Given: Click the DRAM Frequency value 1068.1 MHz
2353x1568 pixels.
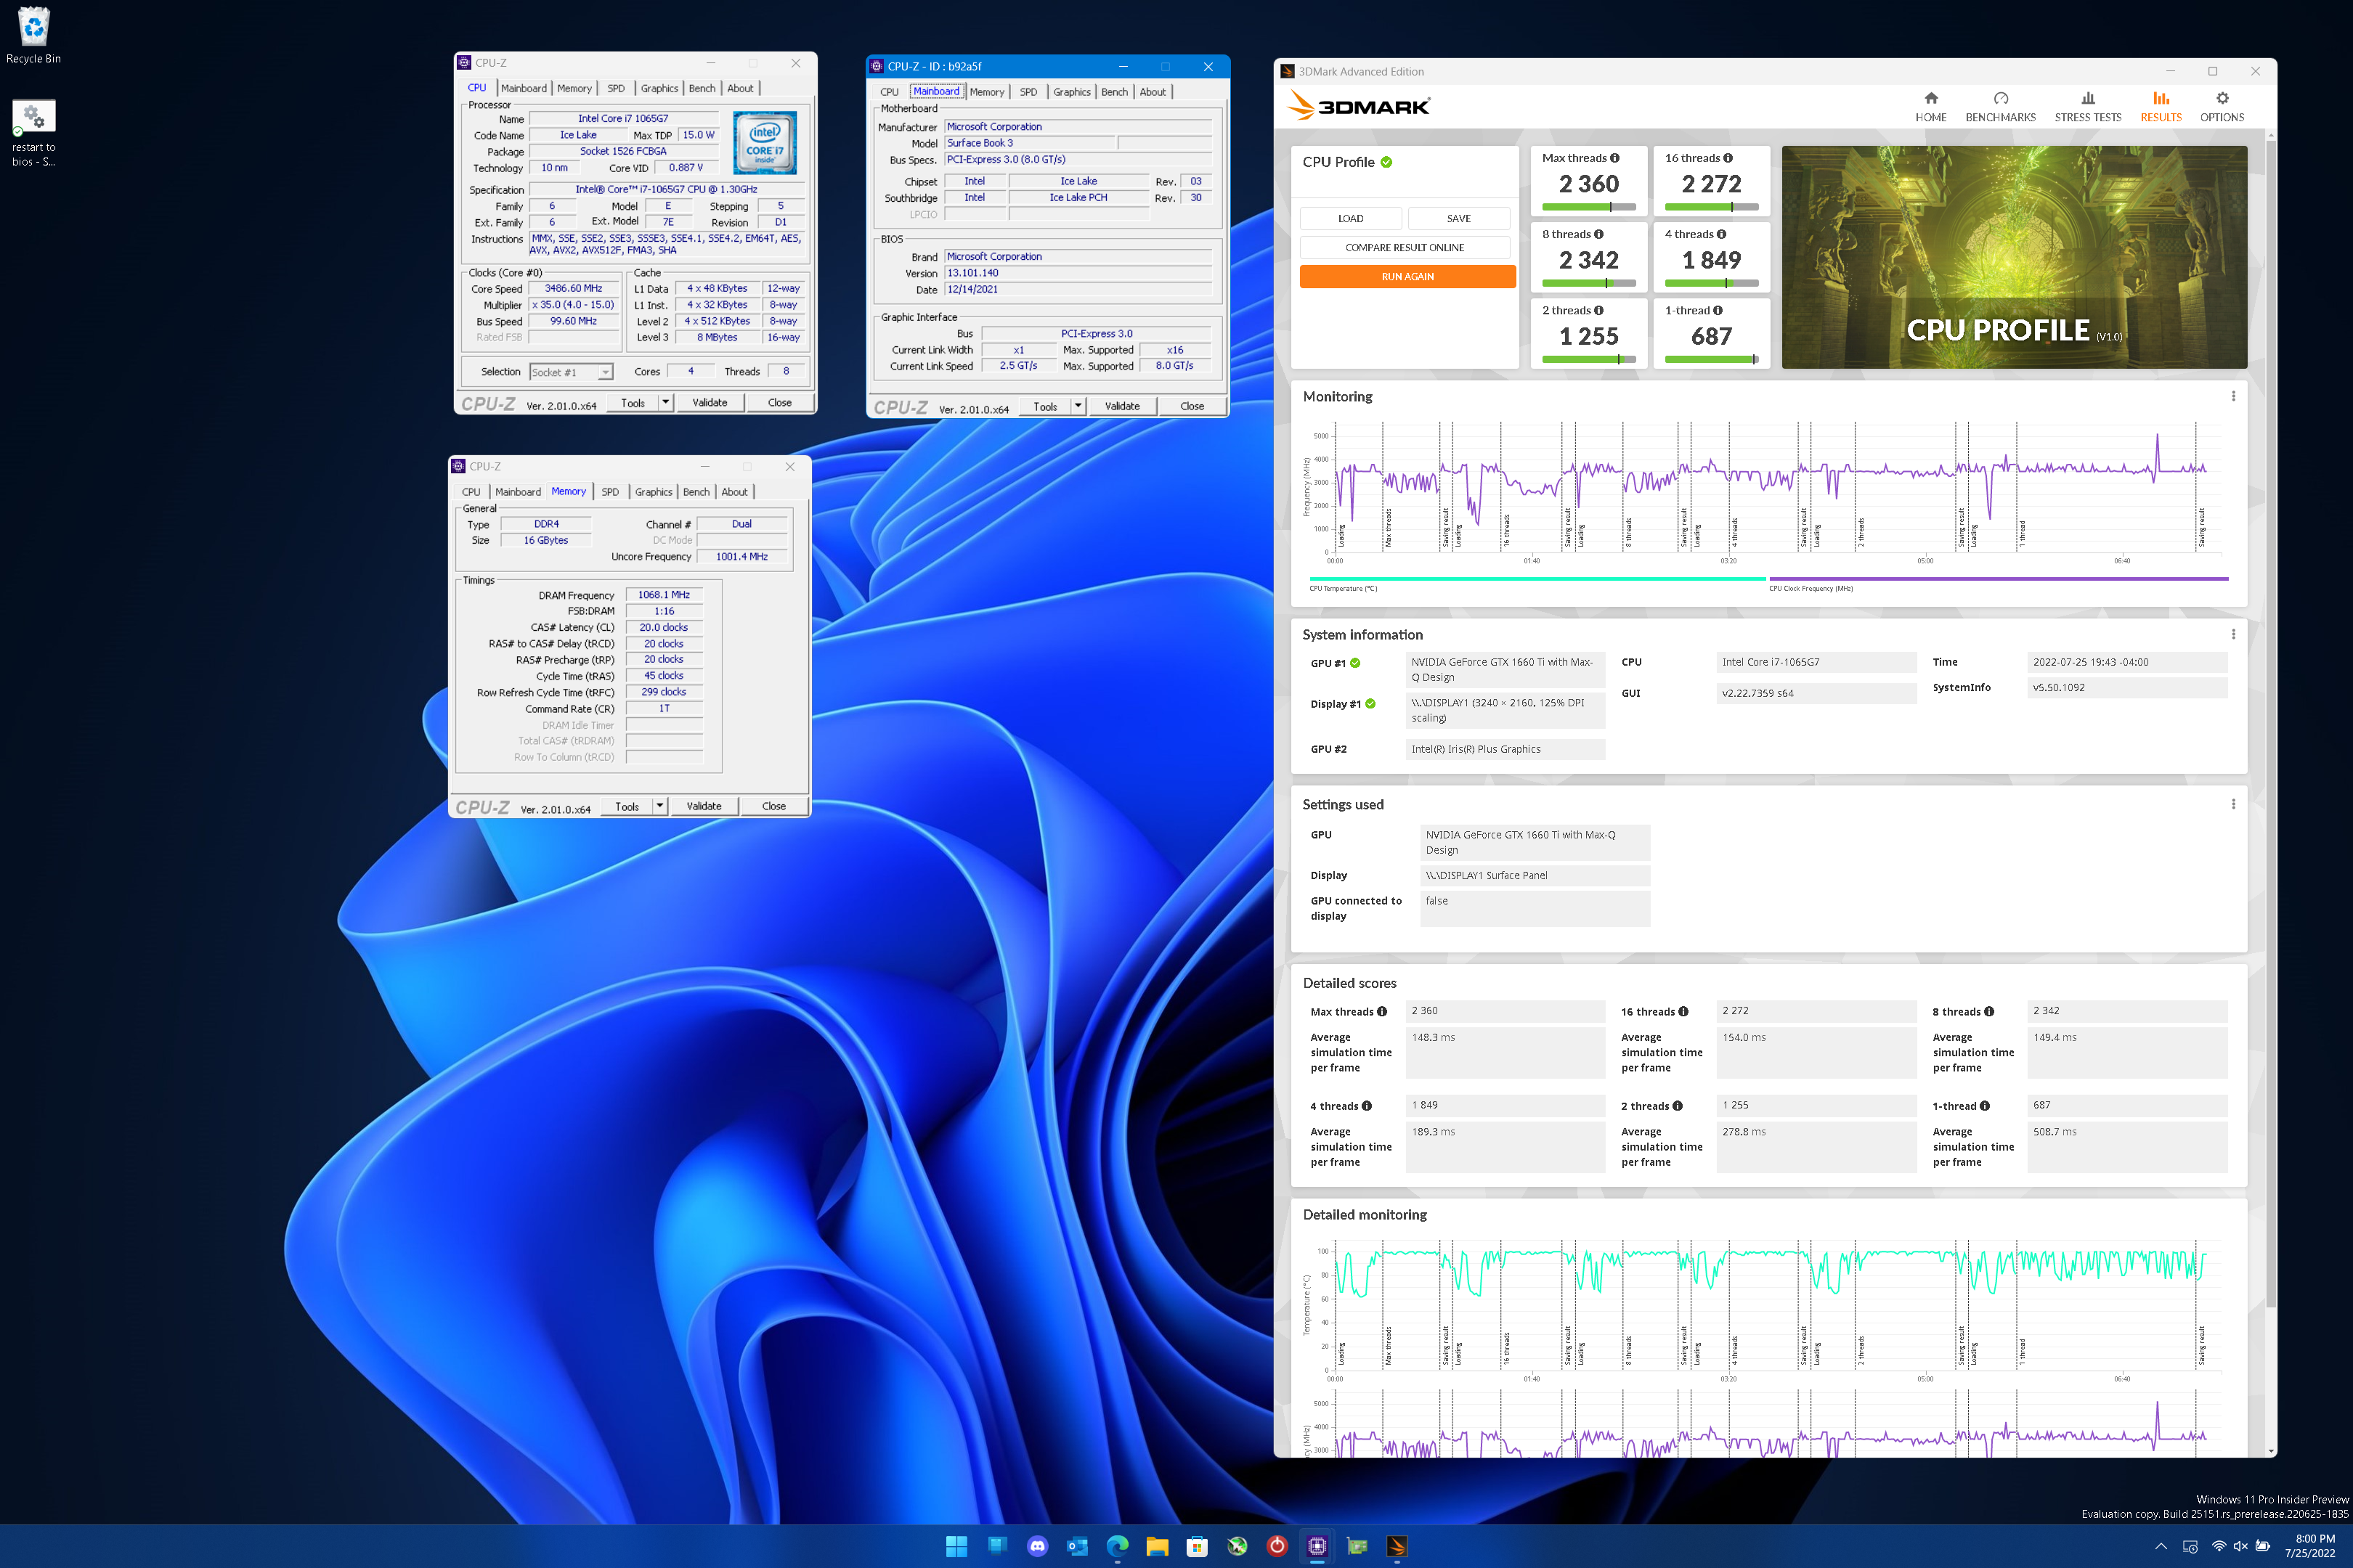Looking at the screenshot, I should (665, 594).
